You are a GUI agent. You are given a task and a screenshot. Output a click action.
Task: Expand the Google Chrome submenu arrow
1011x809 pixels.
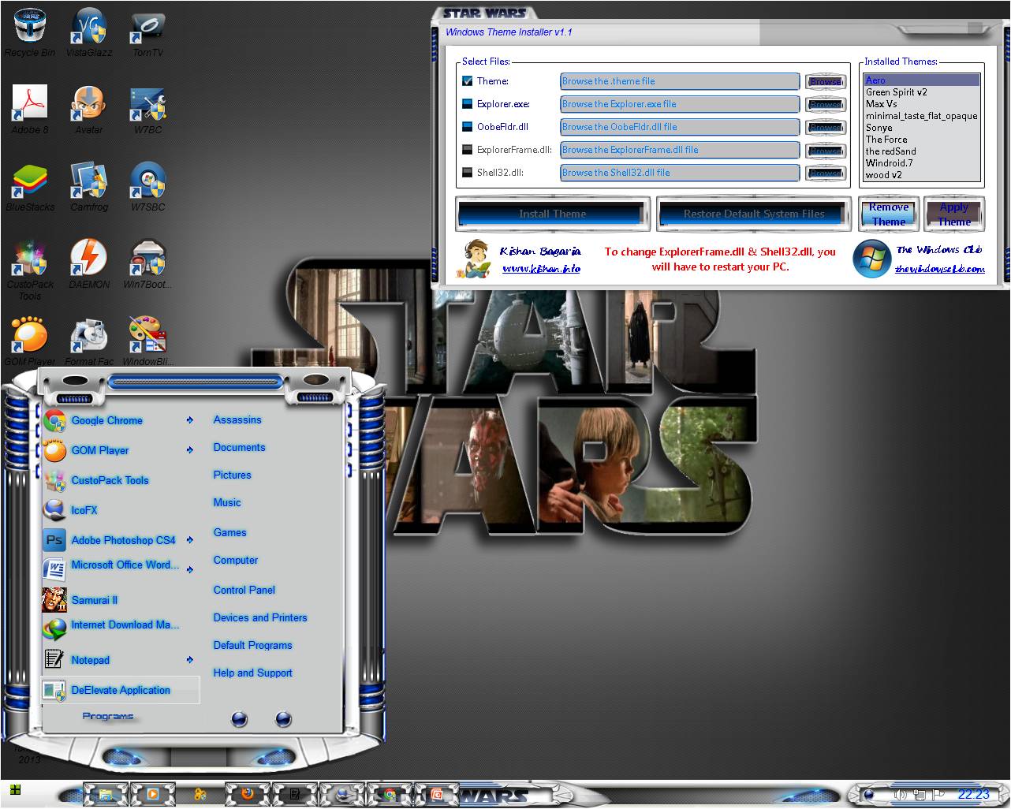pos(189,420)
